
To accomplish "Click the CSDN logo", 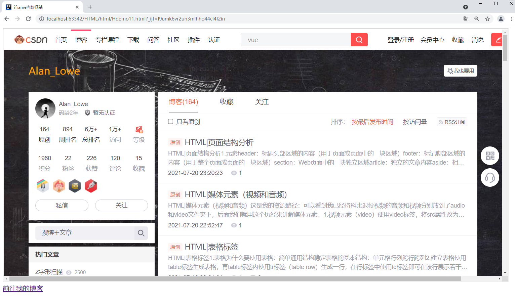I will tap(31, 40).
